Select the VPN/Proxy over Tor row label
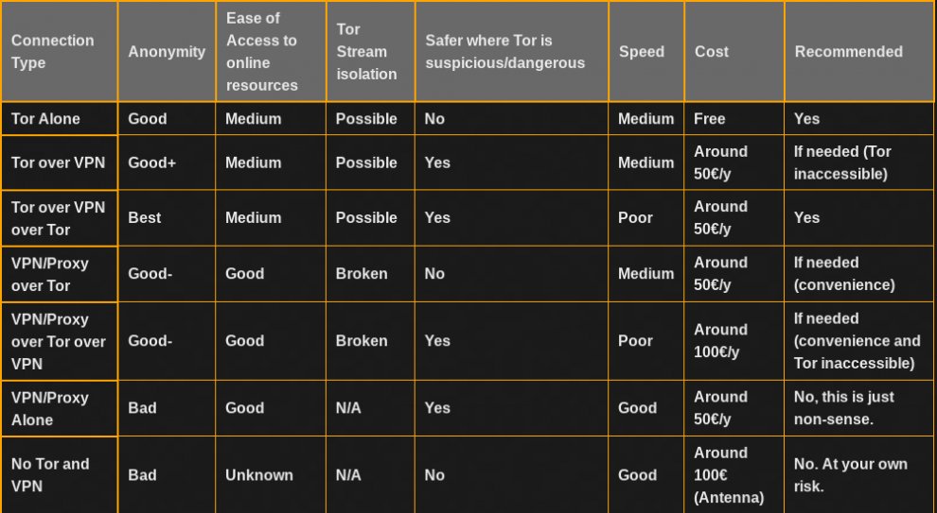Screen dimensions: 937x513 [60, 274]
